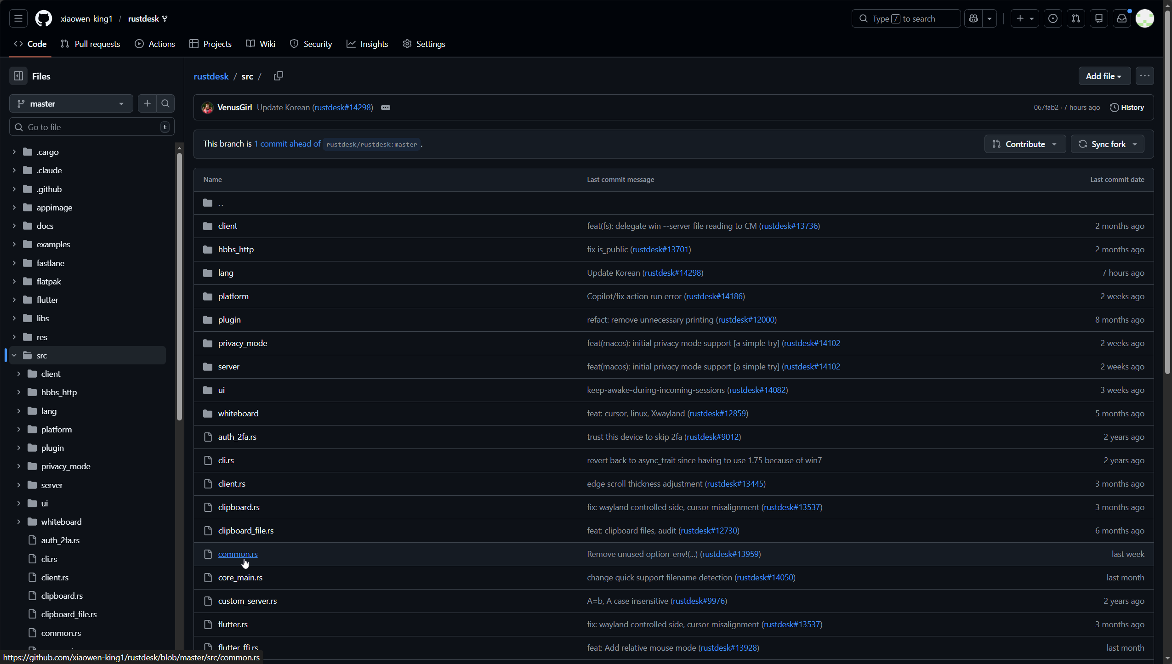The height and width of the screenshot is (664, 1172).
Task: Click the GitHub logo home icon
Action: pos(44,18)
